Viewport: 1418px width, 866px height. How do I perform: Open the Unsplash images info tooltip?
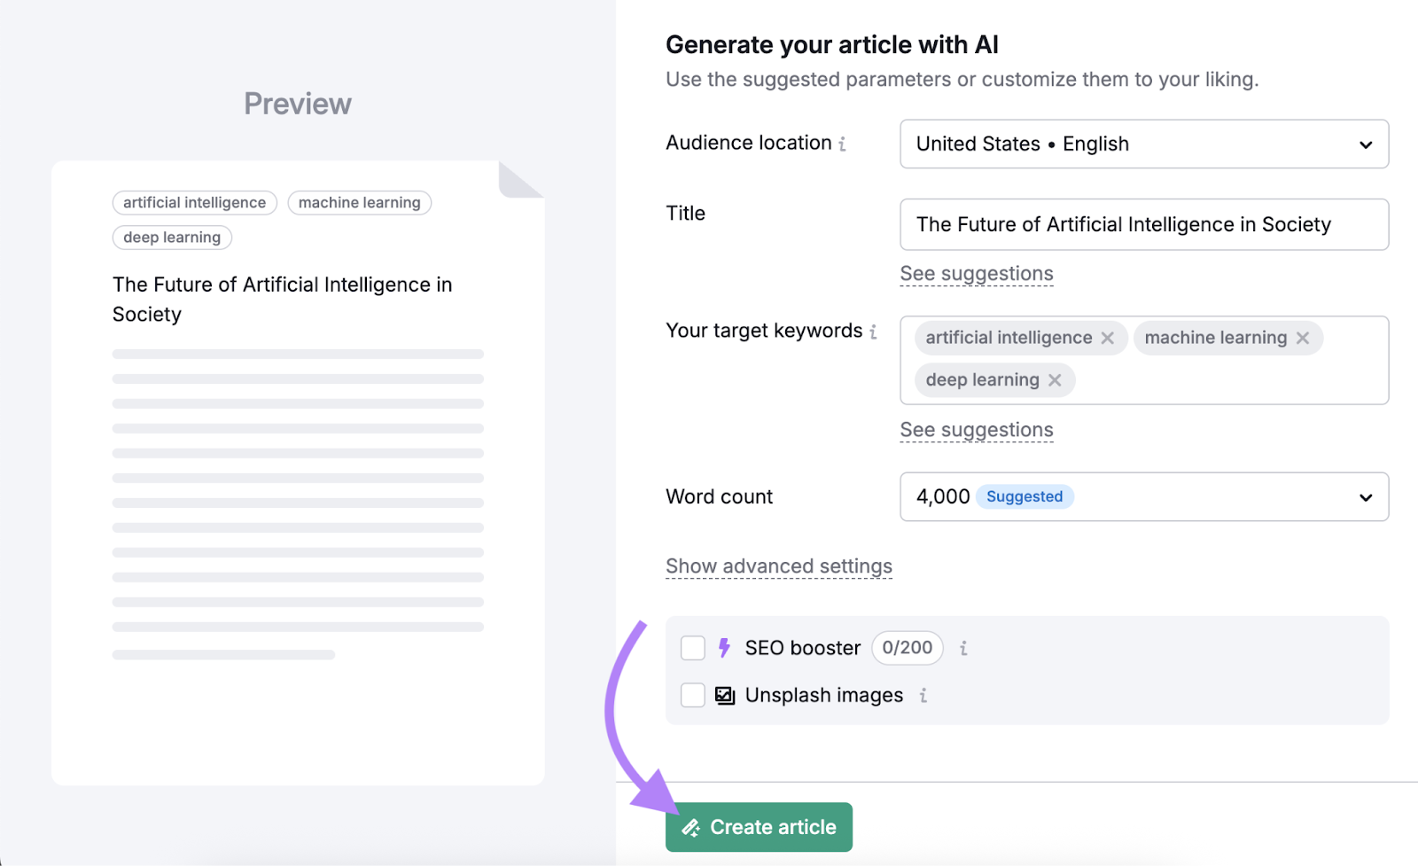922,696
